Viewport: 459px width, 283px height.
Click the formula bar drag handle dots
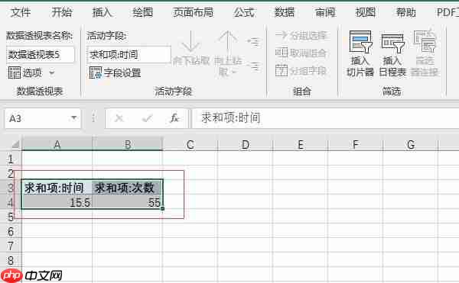point(93,118)
